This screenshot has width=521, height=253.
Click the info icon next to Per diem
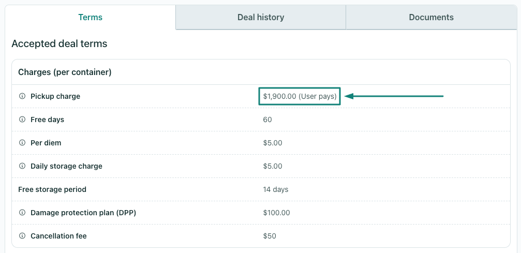click(22, 143)
